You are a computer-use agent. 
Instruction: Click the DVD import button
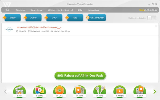coord(54,18)
